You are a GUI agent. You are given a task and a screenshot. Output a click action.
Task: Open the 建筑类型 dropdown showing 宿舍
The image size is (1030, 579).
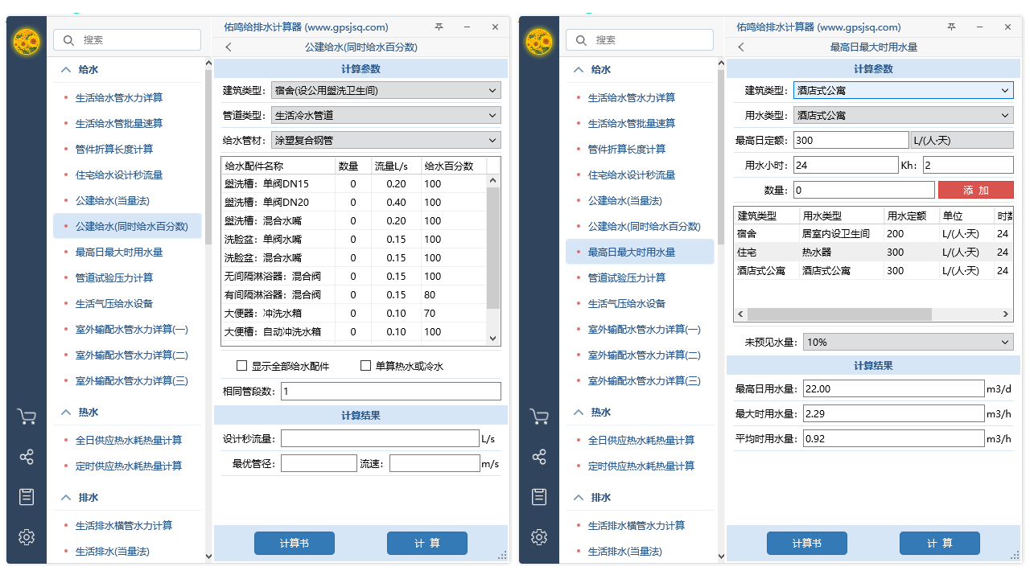tap(386, 89)
